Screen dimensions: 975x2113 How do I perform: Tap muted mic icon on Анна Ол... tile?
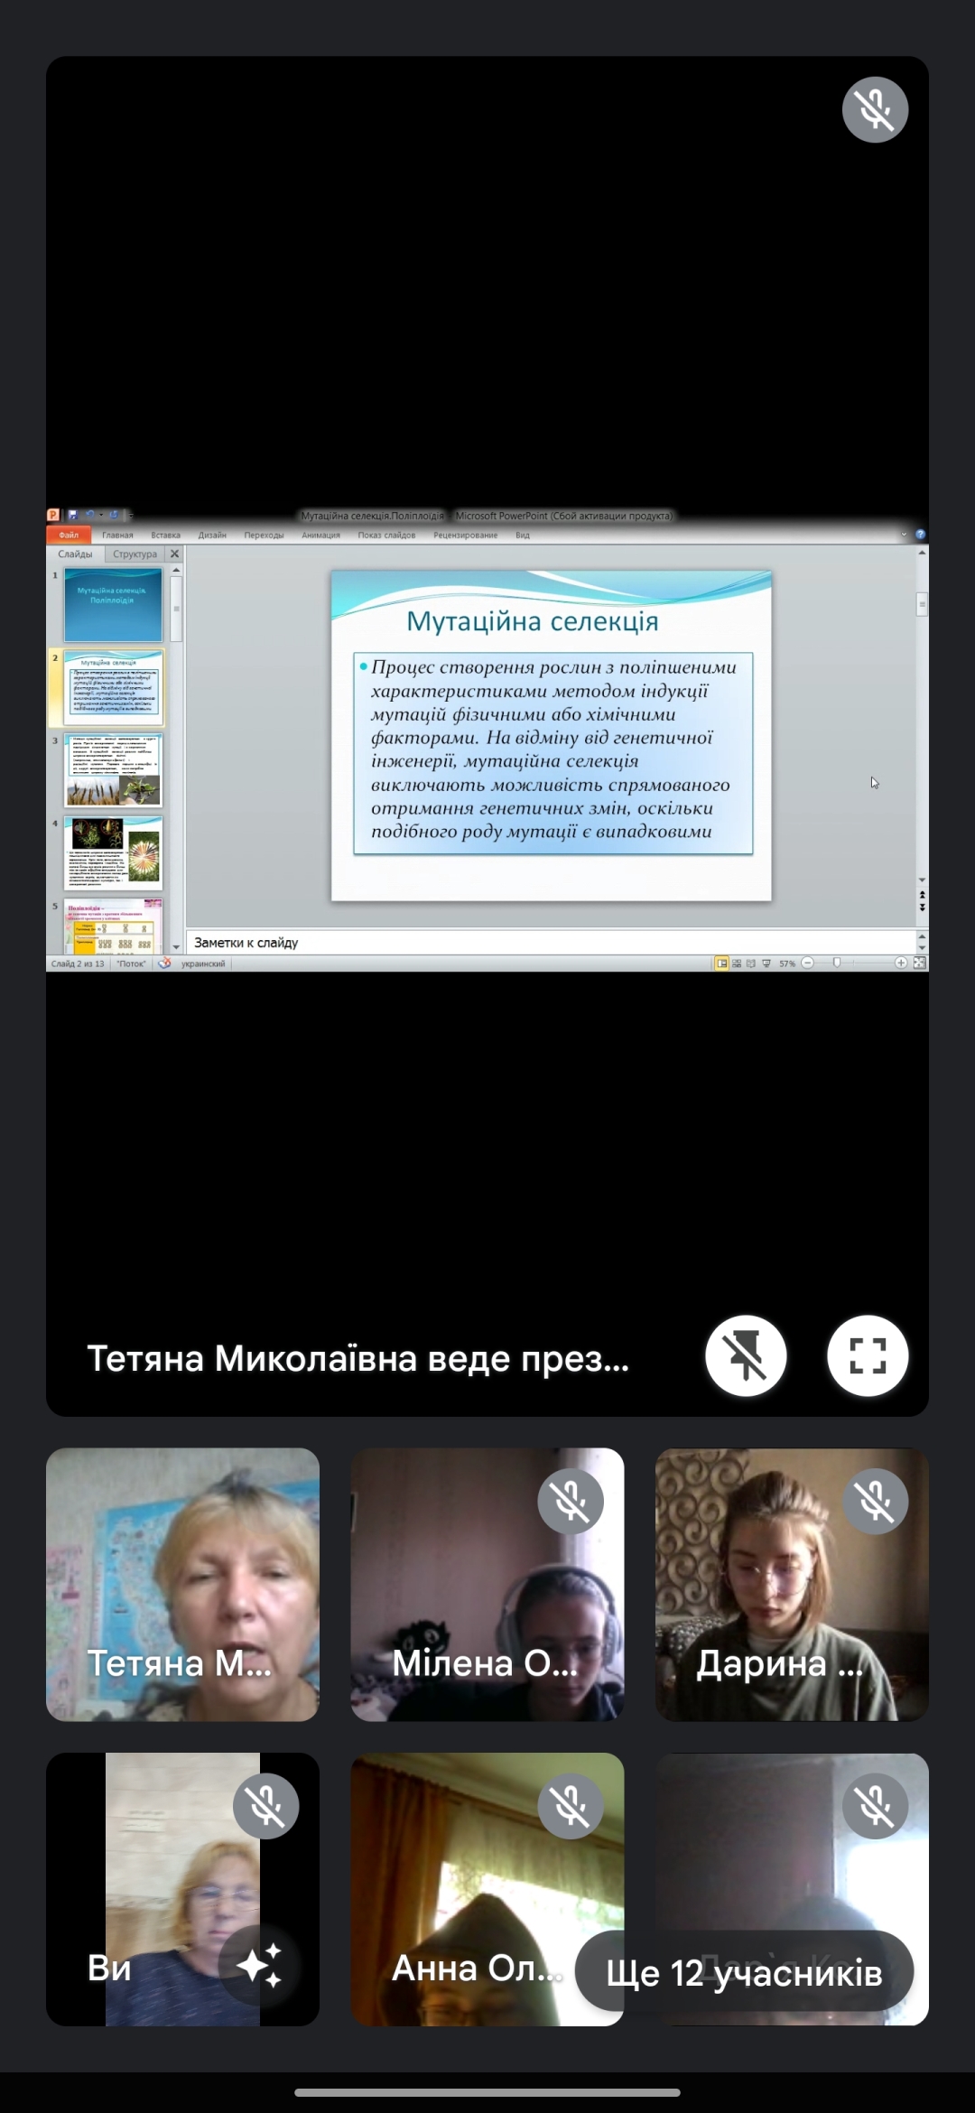571,1806
